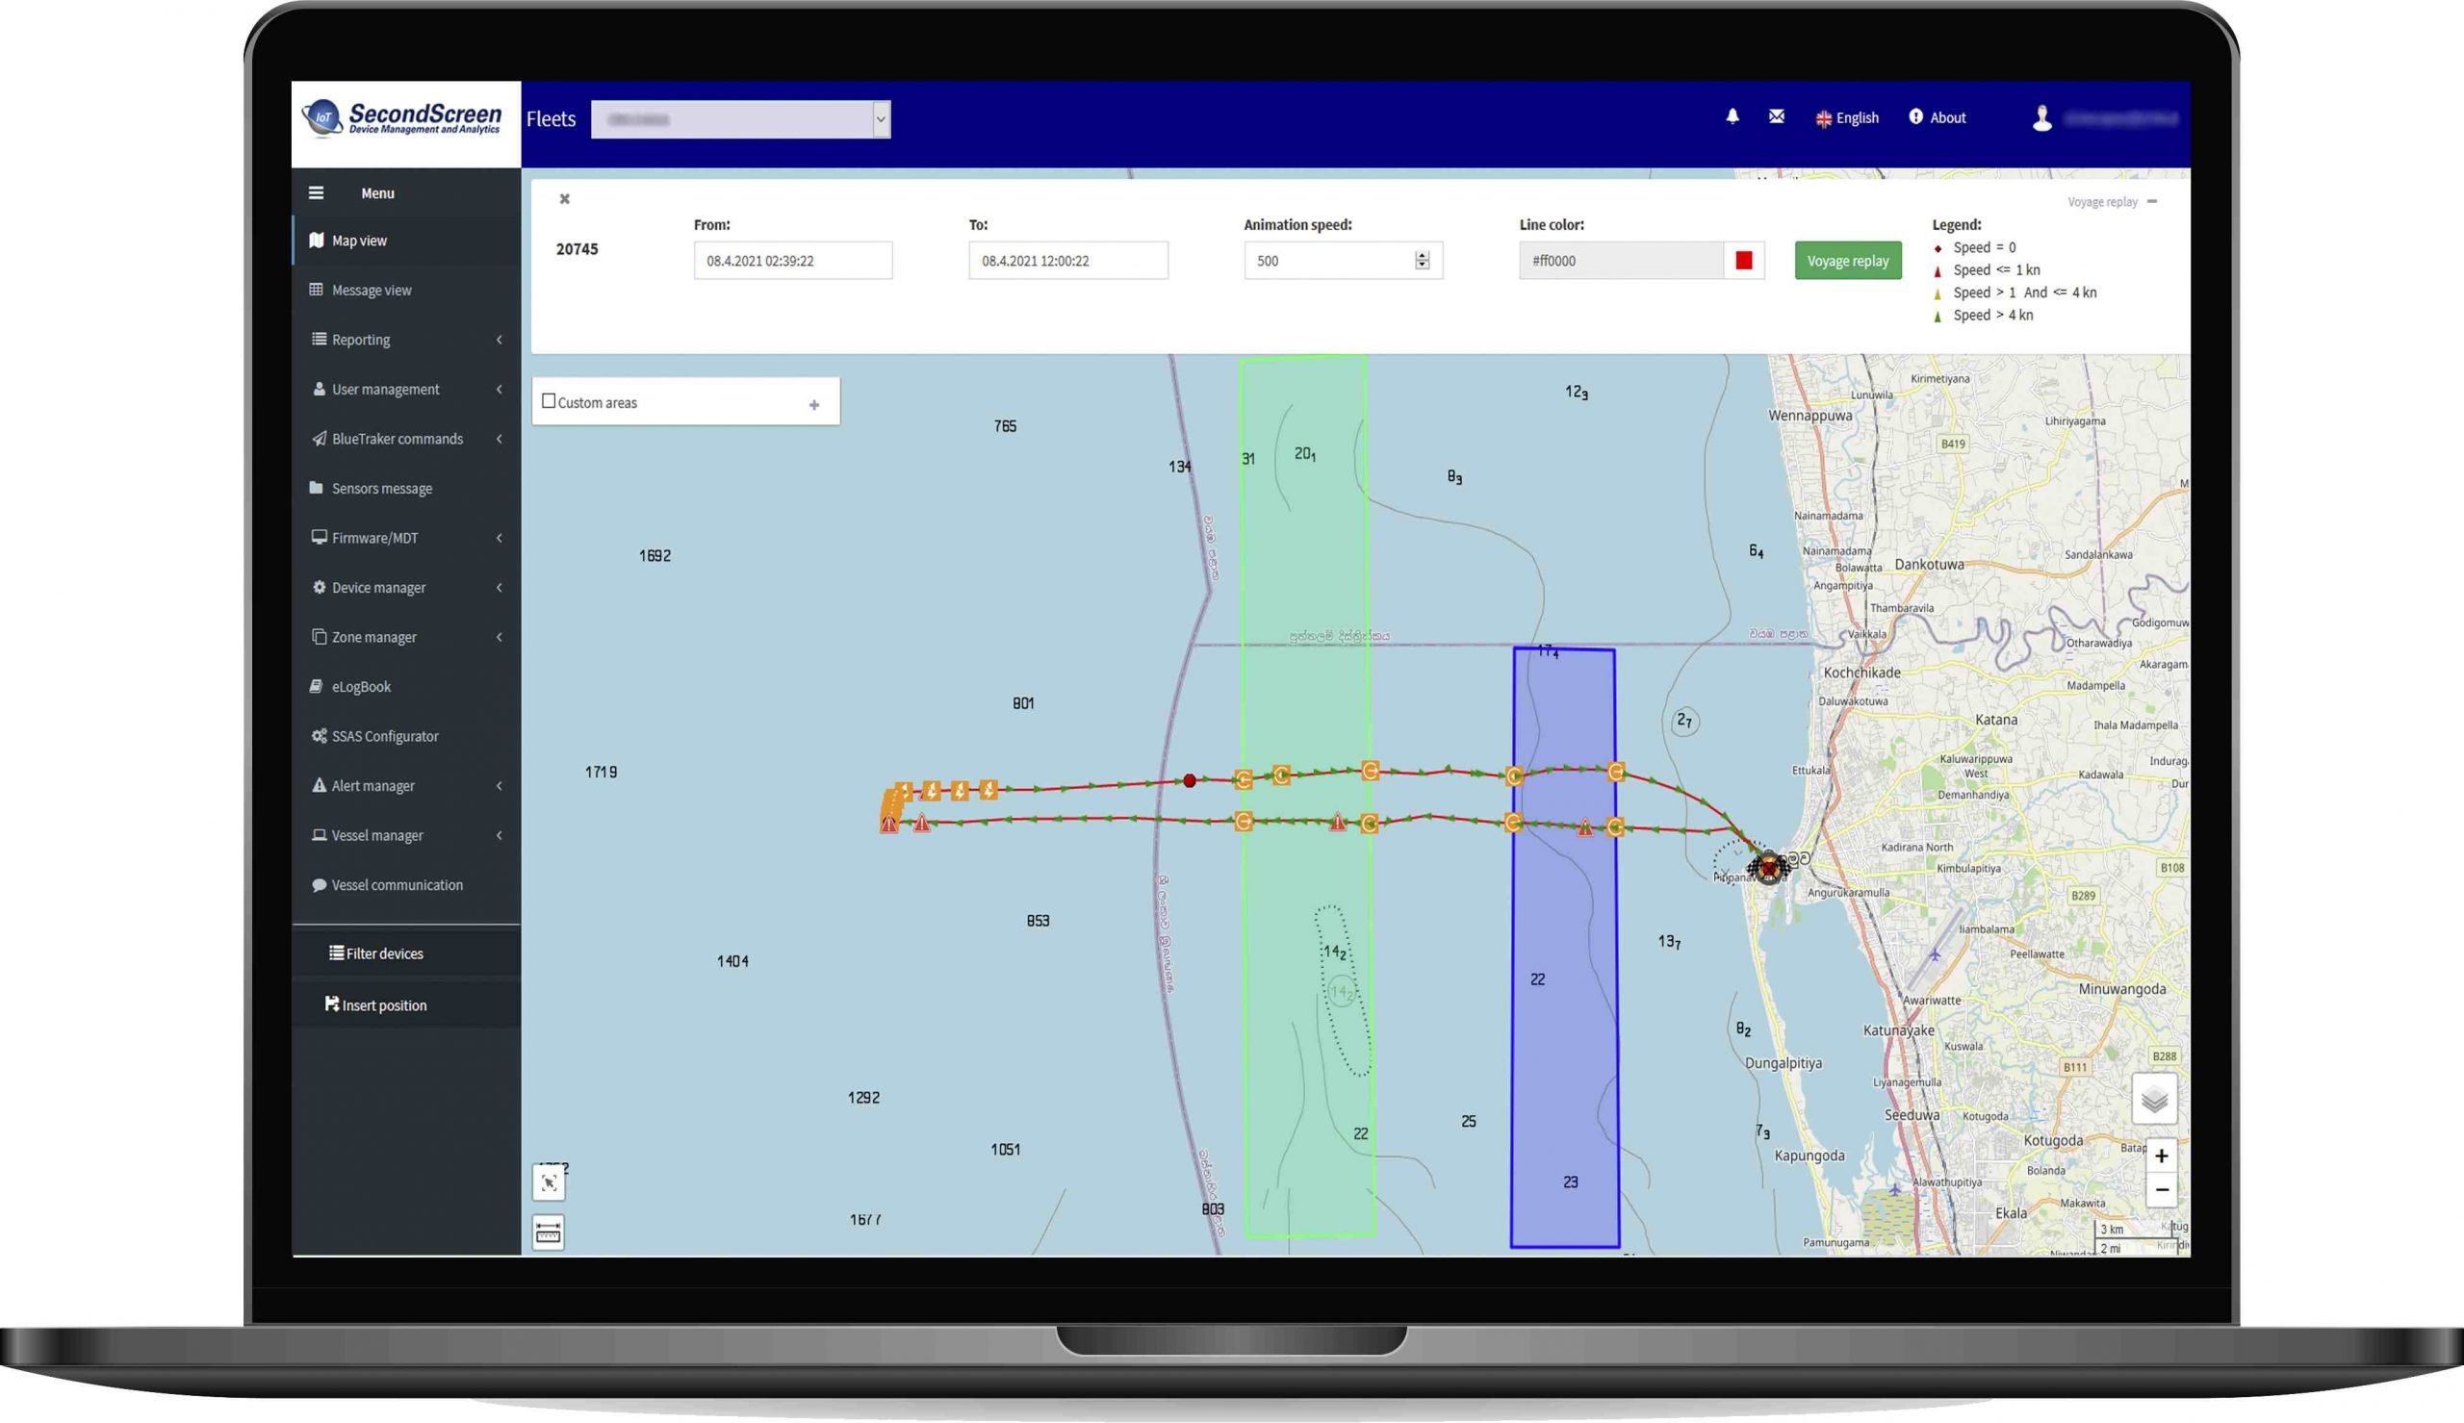The image size is (2464, 1423).
Task: Click vessel marker at the port
Action: [x=1767, y=866]
